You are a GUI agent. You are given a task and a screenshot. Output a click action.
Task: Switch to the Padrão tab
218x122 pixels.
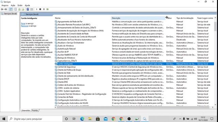(x=35, y=110)
